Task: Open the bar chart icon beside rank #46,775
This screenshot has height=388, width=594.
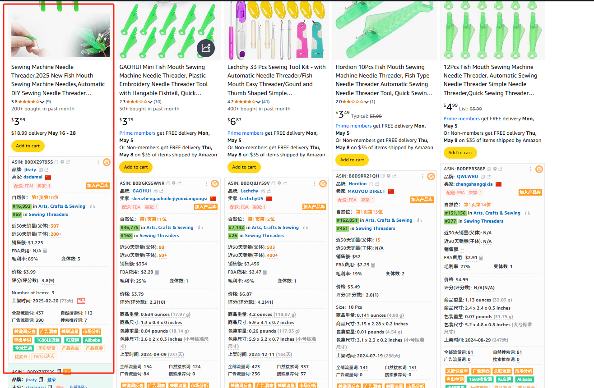Action: coord(200,227)
